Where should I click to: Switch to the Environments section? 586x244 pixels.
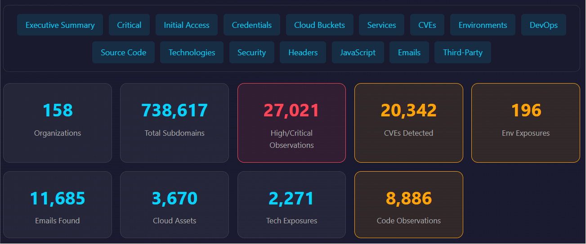pyautogui.click(x=483, y=25)
